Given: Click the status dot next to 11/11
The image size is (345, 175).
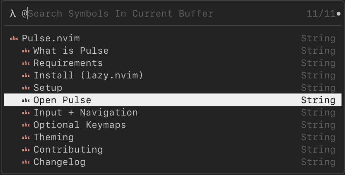Looking at the screenshot, I should coord(339,14).
